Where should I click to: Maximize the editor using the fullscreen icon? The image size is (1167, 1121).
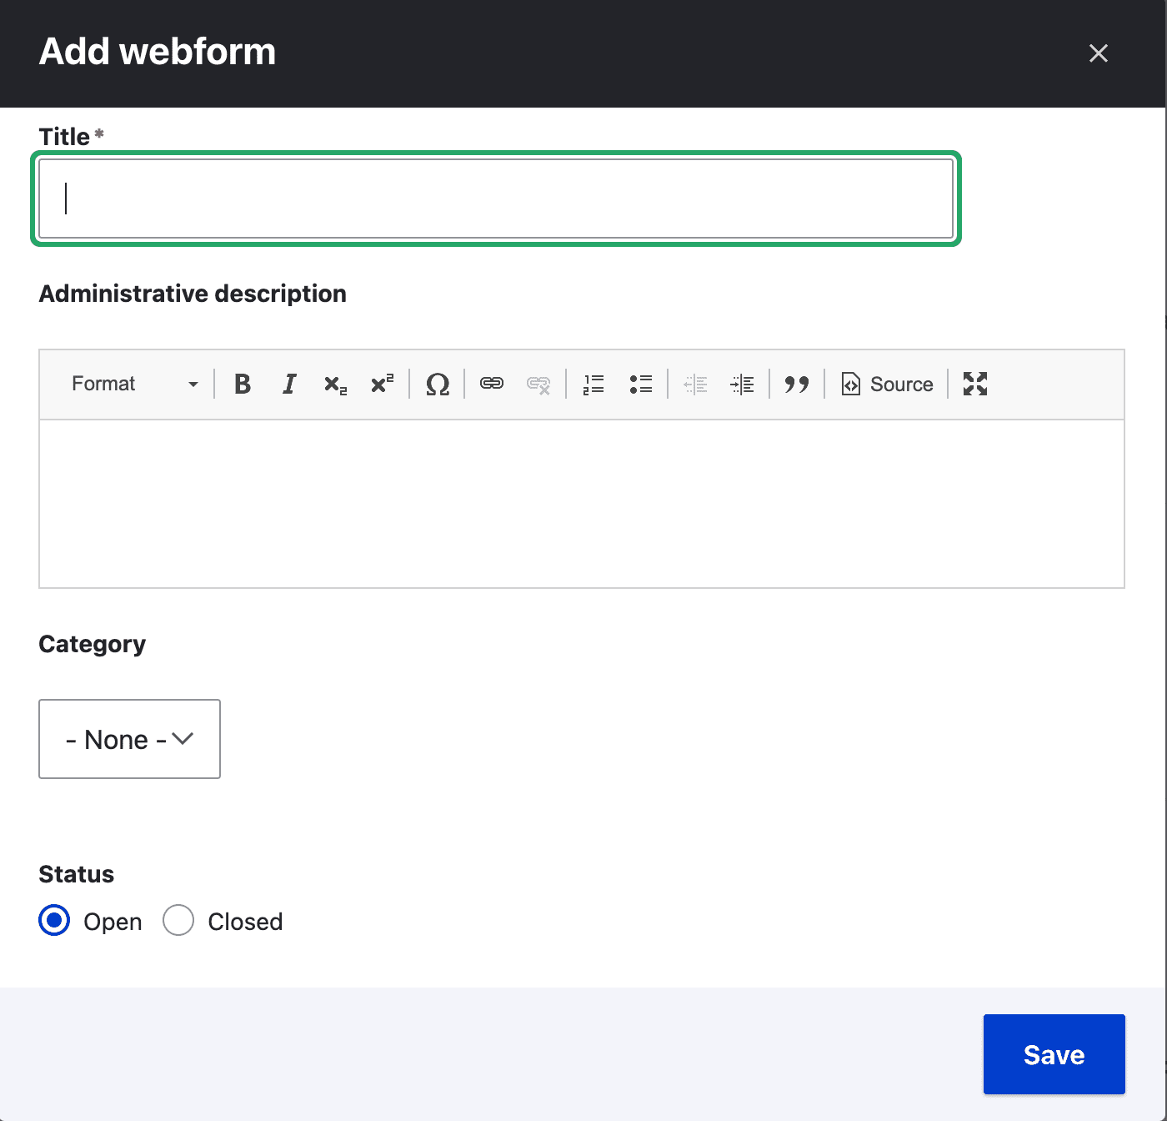tap(974, 384)
